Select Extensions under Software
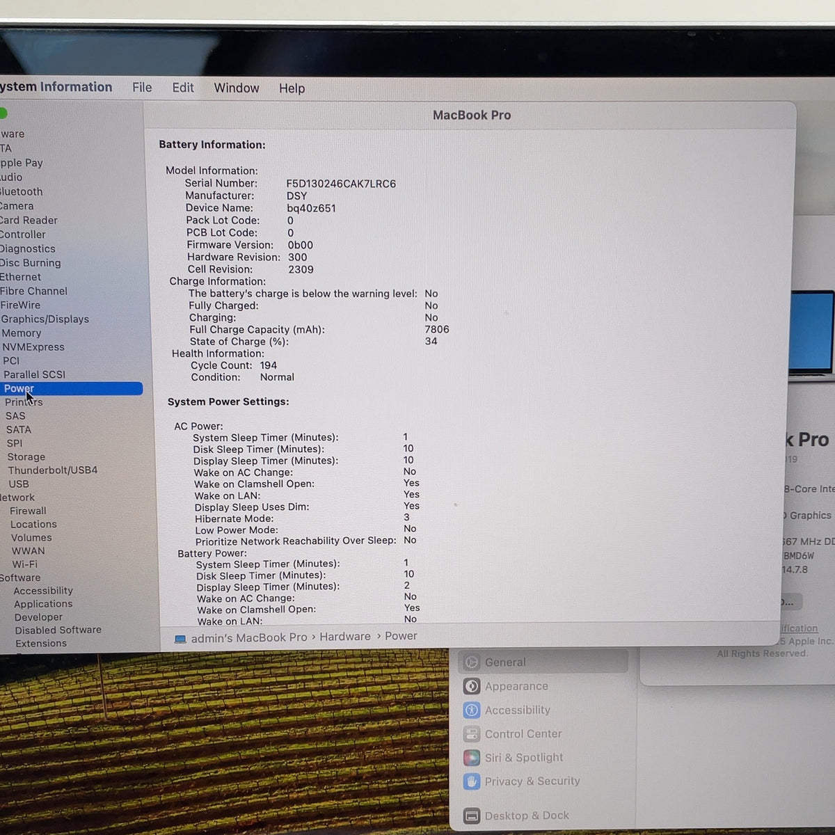This screenshot has height=835, width=835. pos(41,644)
